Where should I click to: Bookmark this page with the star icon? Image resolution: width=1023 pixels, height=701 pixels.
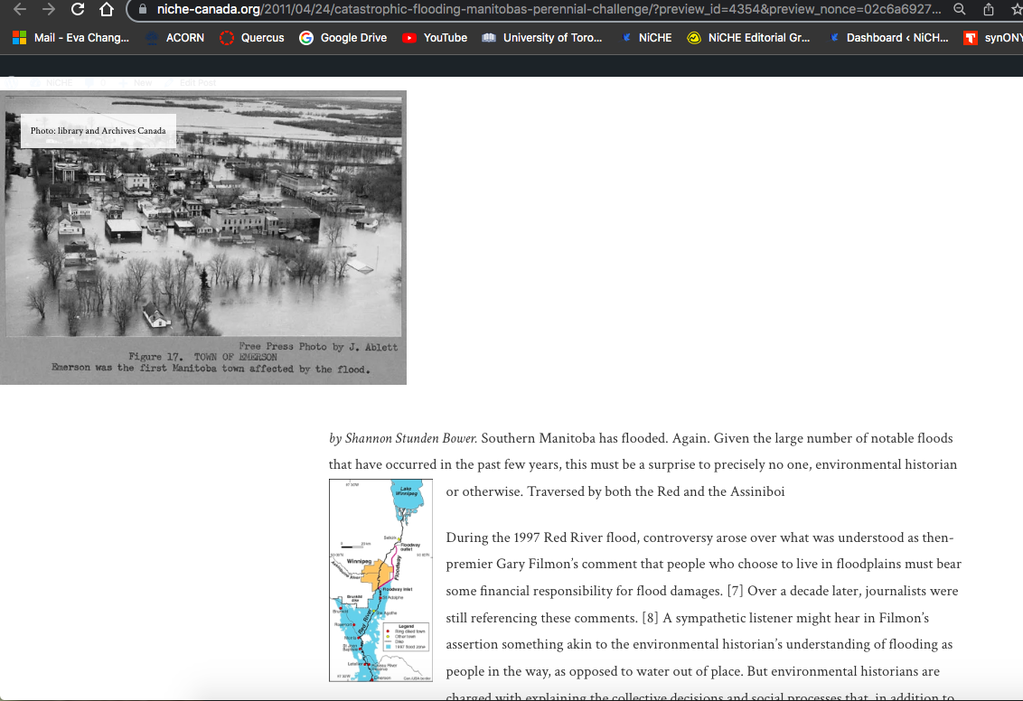pyautogui.click(x=1016, y=9)
